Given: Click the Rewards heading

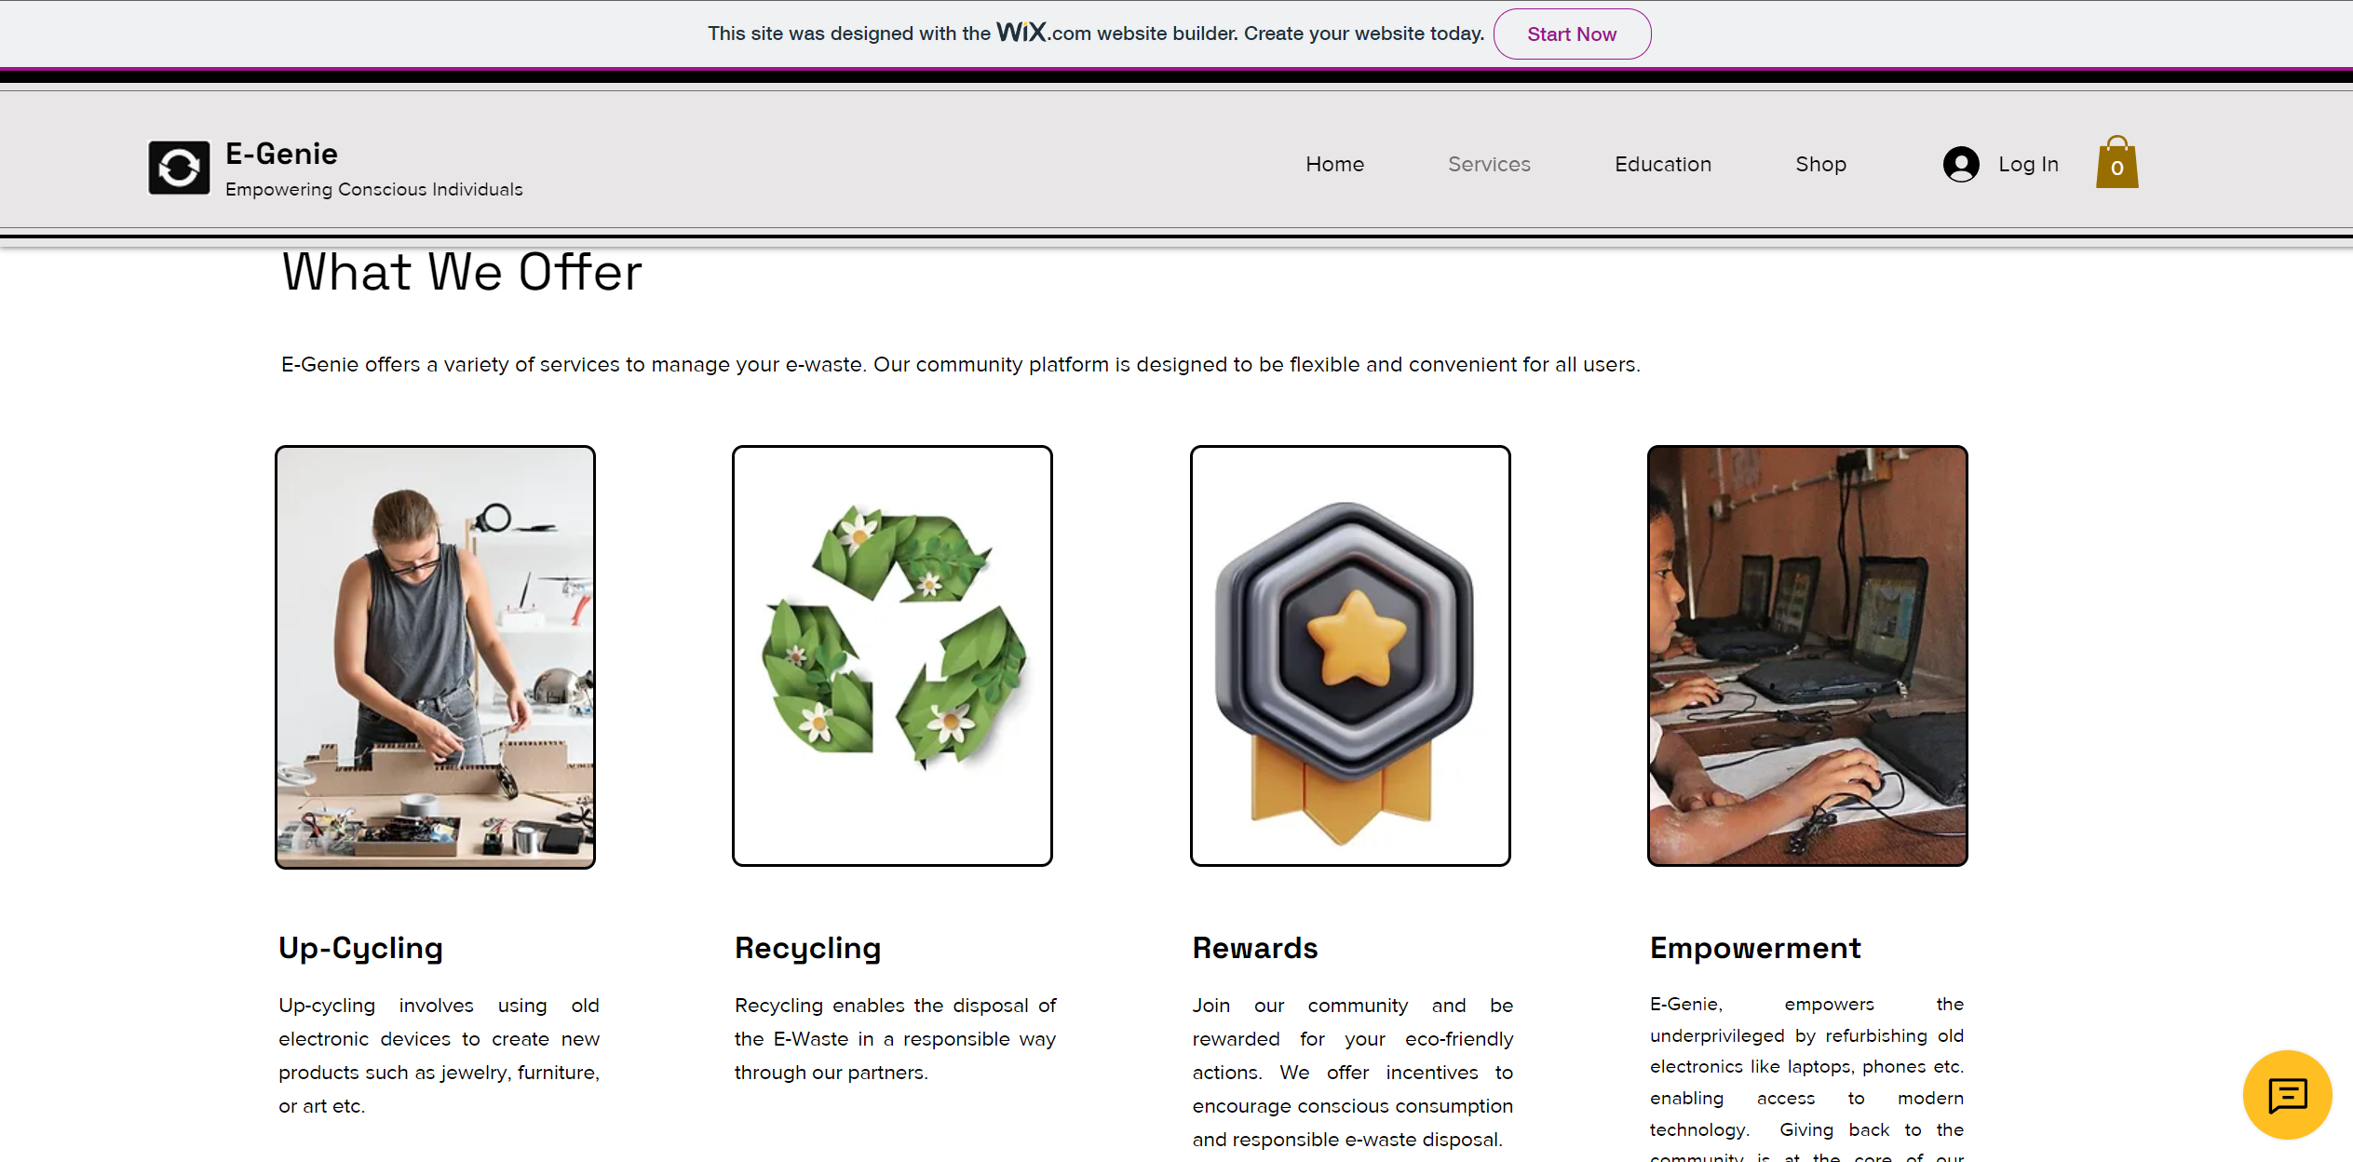Looking at the screenshot, I should pos(1254,948).
